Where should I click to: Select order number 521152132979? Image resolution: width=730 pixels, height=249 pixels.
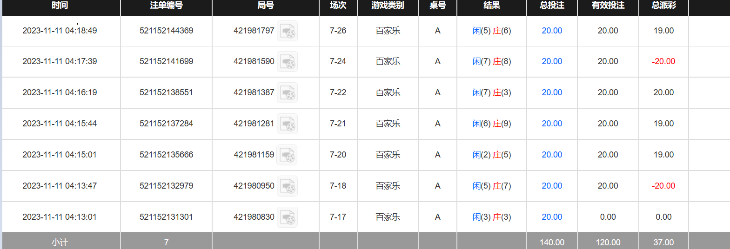(166, 186)
